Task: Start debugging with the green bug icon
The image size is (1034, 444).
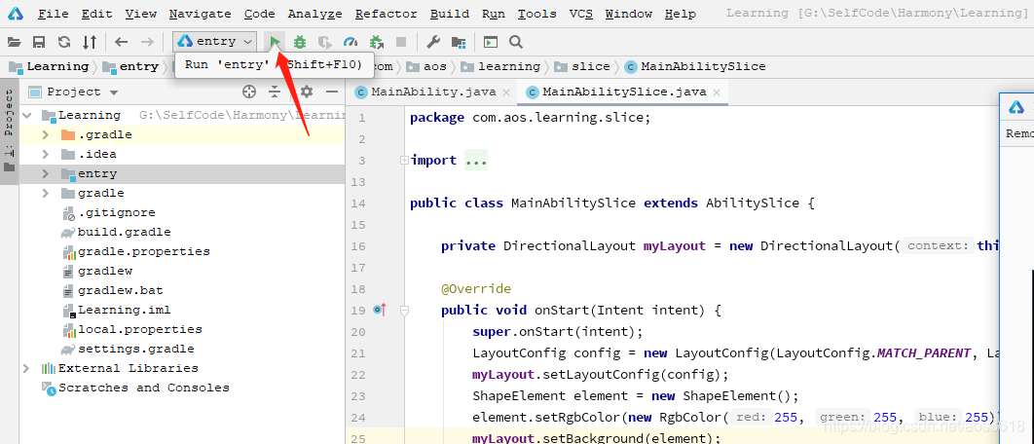Action: pyautogui.click(x=299, y=42)
